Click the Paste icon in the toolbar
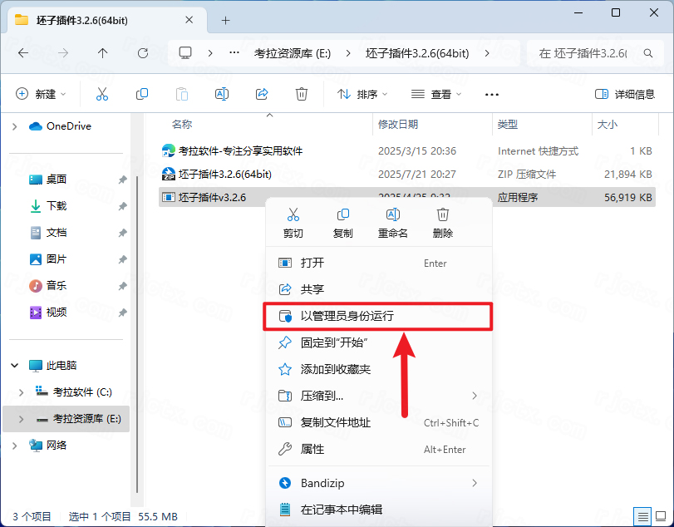The image size is (674, 527). 182,94
